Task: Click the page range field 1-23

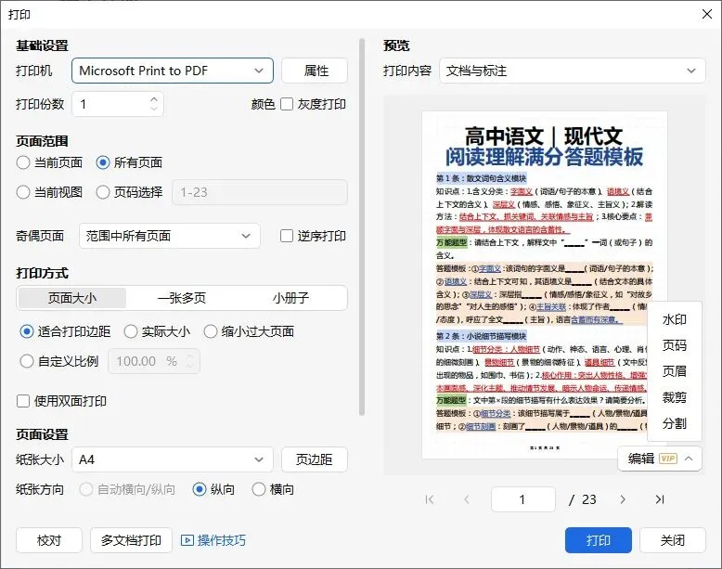Action: pyautogui.click(x=260, y=192)
